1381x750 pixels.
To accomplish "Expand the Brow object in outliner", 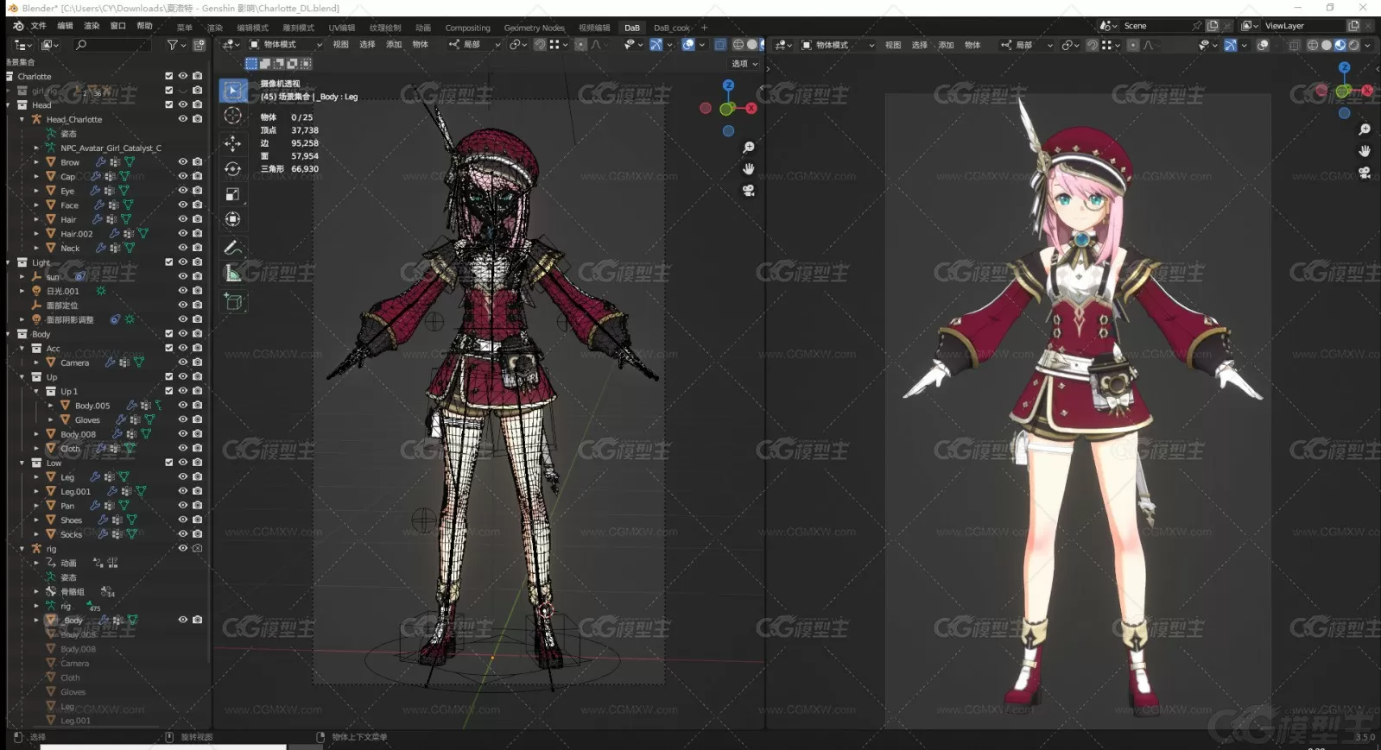I will point(36,162).
